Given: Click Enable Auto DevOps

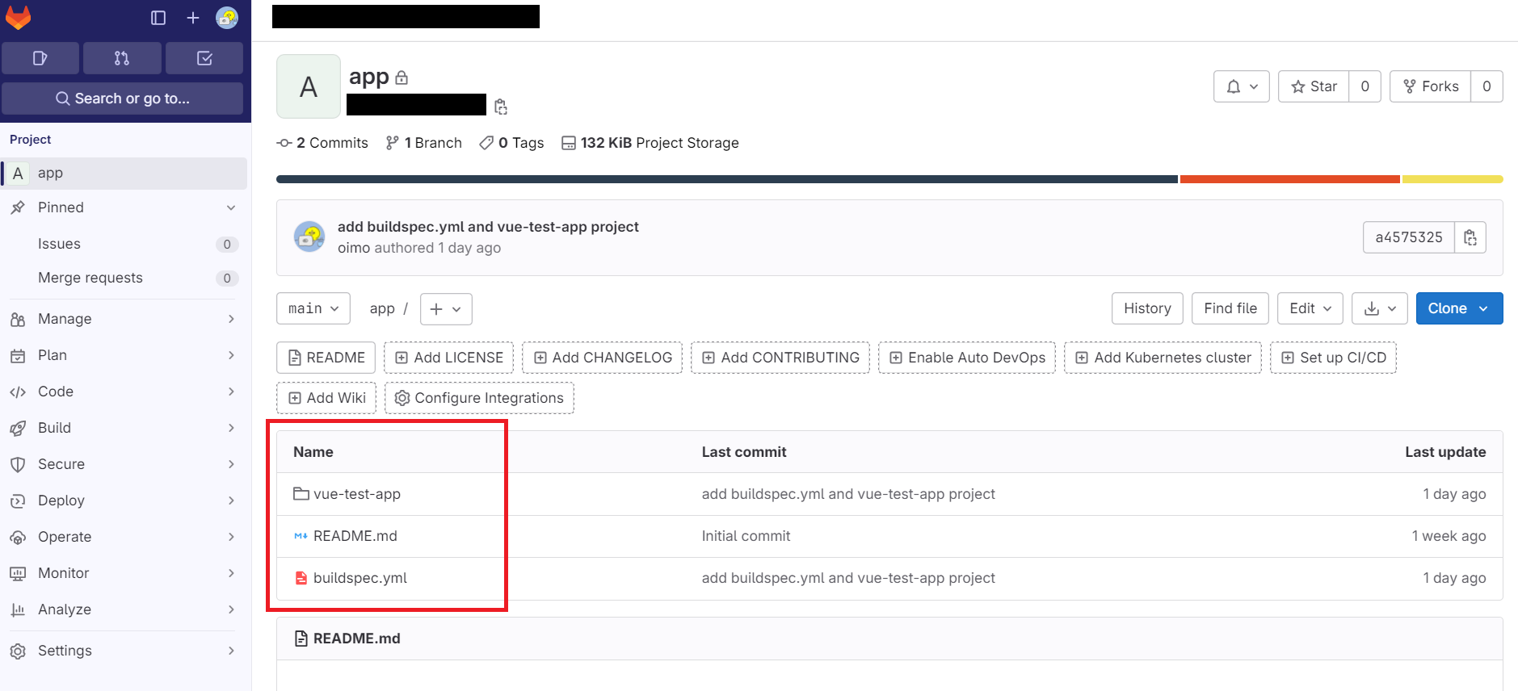Looking at the screenshot, I should [967, 358].
